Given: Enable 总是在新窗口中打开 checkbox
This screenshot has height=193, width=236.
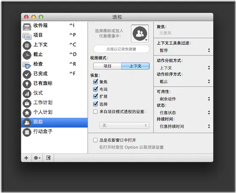Looking at the screenshot, I should coord(95,140).
